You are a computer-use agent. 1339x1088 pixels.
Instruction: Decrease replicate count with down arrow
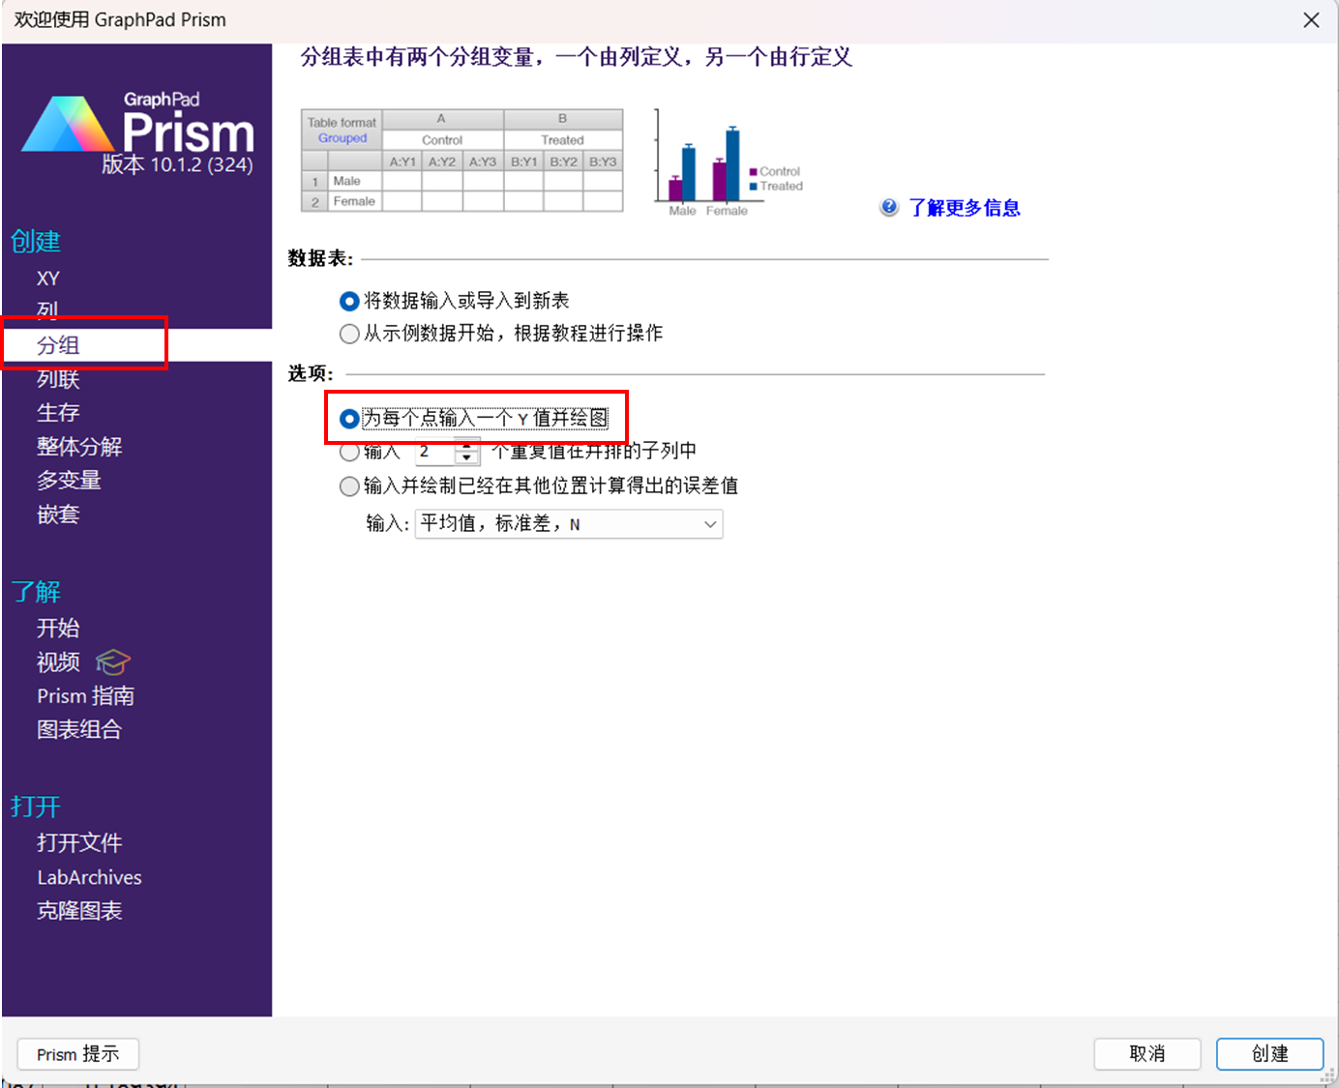pyautogui.click(x=467, y=458)
